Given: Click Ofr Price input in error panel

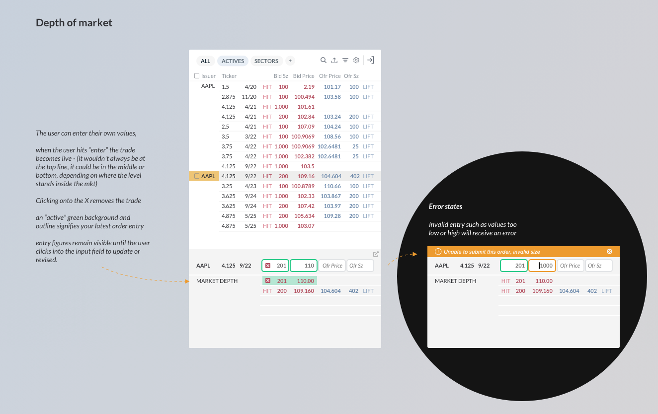Looking at the screenshot, I should click(x=571, y=266).
